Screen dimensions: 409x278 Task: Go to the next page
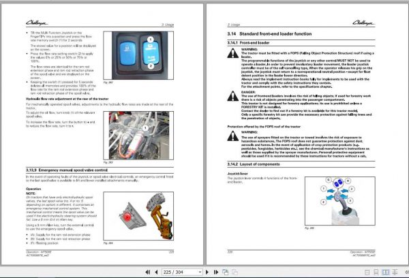click(x=207, y=272)
